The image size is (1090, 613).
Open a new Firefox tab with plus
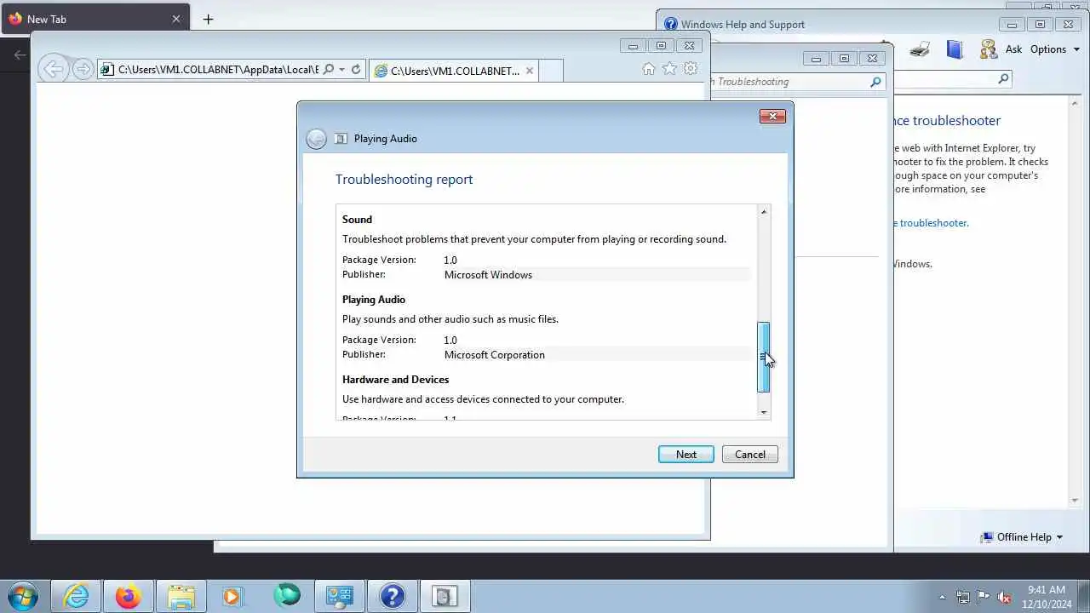(208, 19)
